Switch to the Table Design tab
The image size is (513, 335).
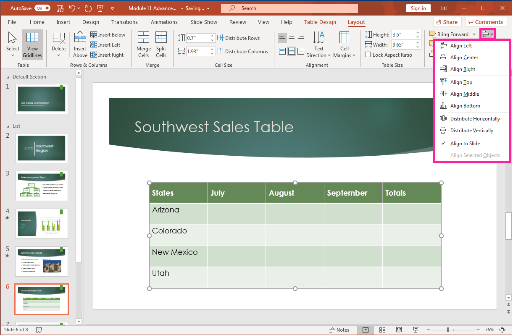[320, 22]
